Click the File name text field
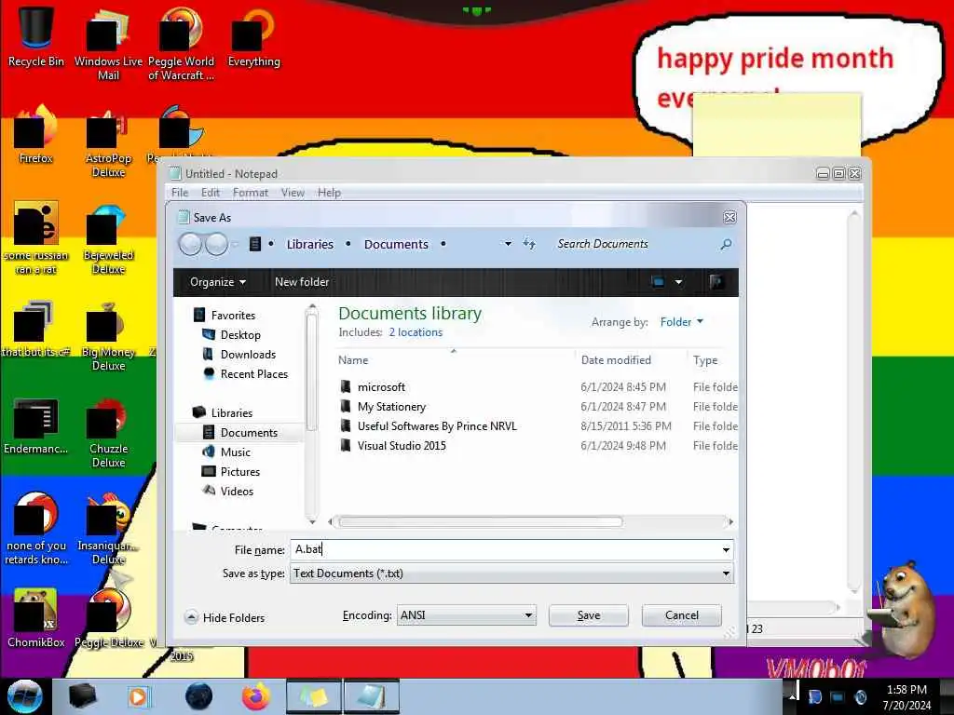This screenshot has width=954, height=715. (505, 549)
